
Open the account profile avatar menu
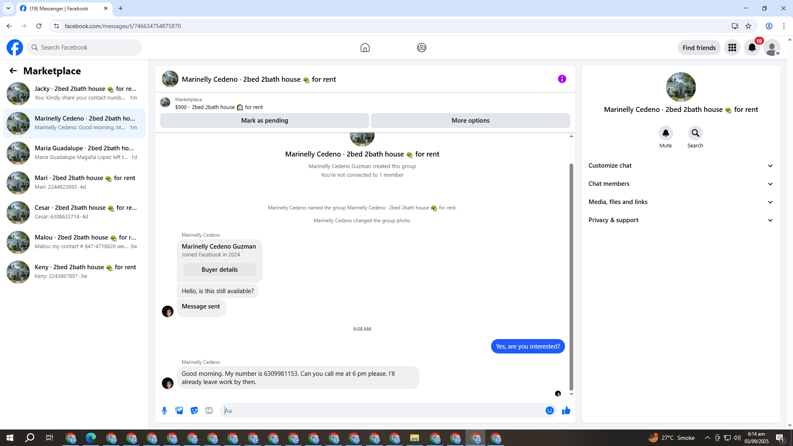pyautogui.click(x=772, y=47)
